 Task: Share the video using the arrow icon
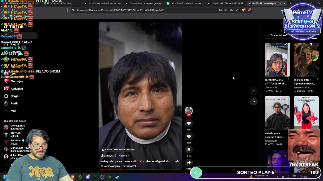point(189,162)
